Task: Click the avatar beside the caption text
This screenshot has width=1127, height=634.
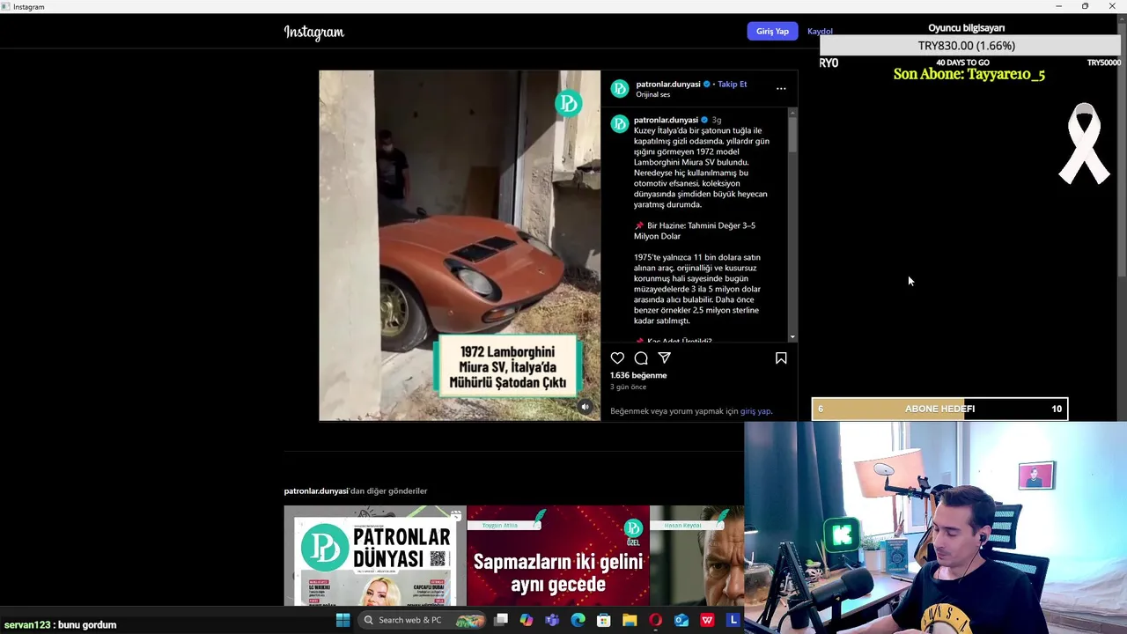Action: coord(620,124)
